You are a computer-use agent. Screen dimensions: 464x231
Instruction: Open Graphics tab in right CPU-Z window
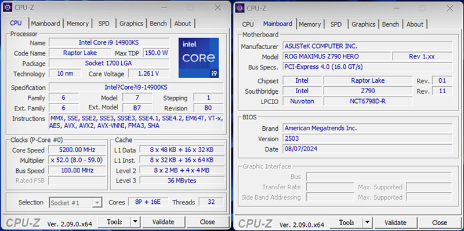coord(364,24)
